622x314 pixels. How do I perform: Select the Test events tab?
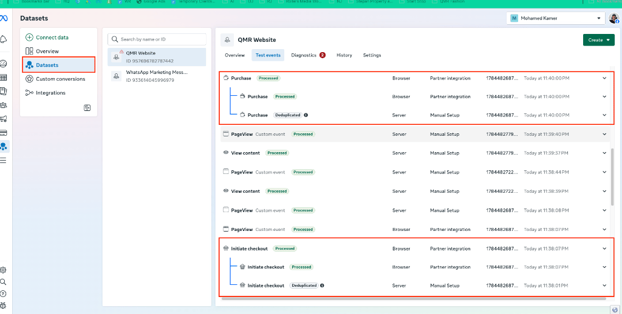[268, 55]
